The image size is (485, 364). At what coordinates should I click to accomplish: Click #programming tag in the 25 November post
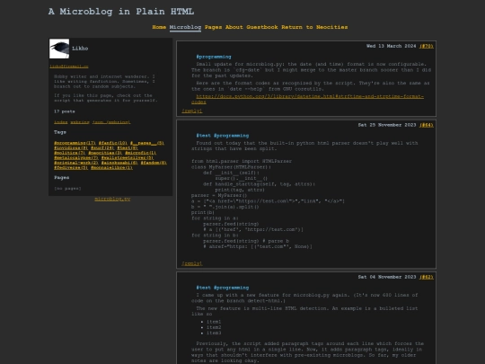click(x=232, y=136)
